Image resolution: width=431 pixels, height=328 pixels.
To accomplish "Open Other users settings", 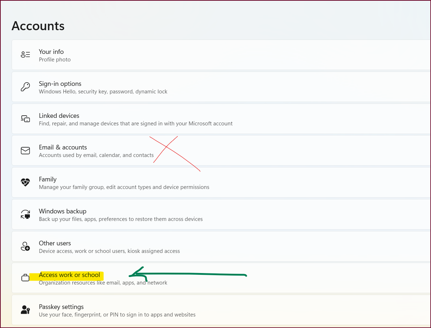I will coord(221,246).
